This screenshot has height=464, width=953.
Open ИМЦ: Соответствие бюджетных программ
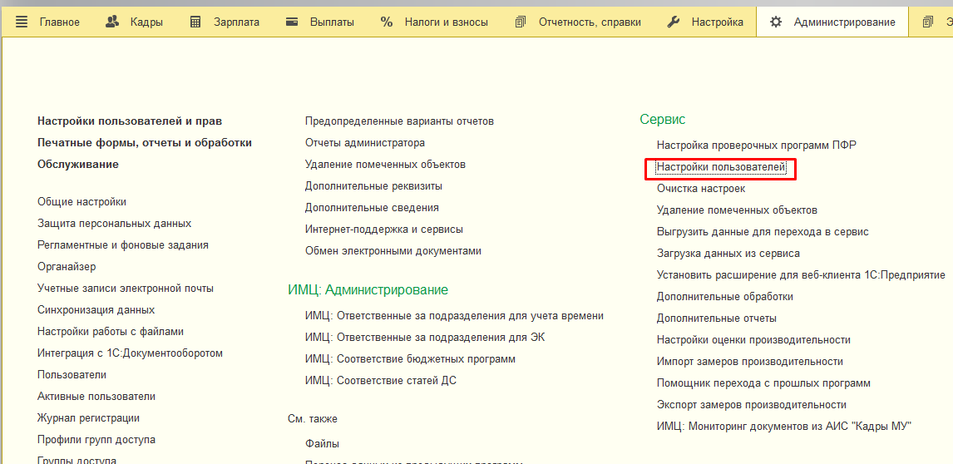coord(410,358)
